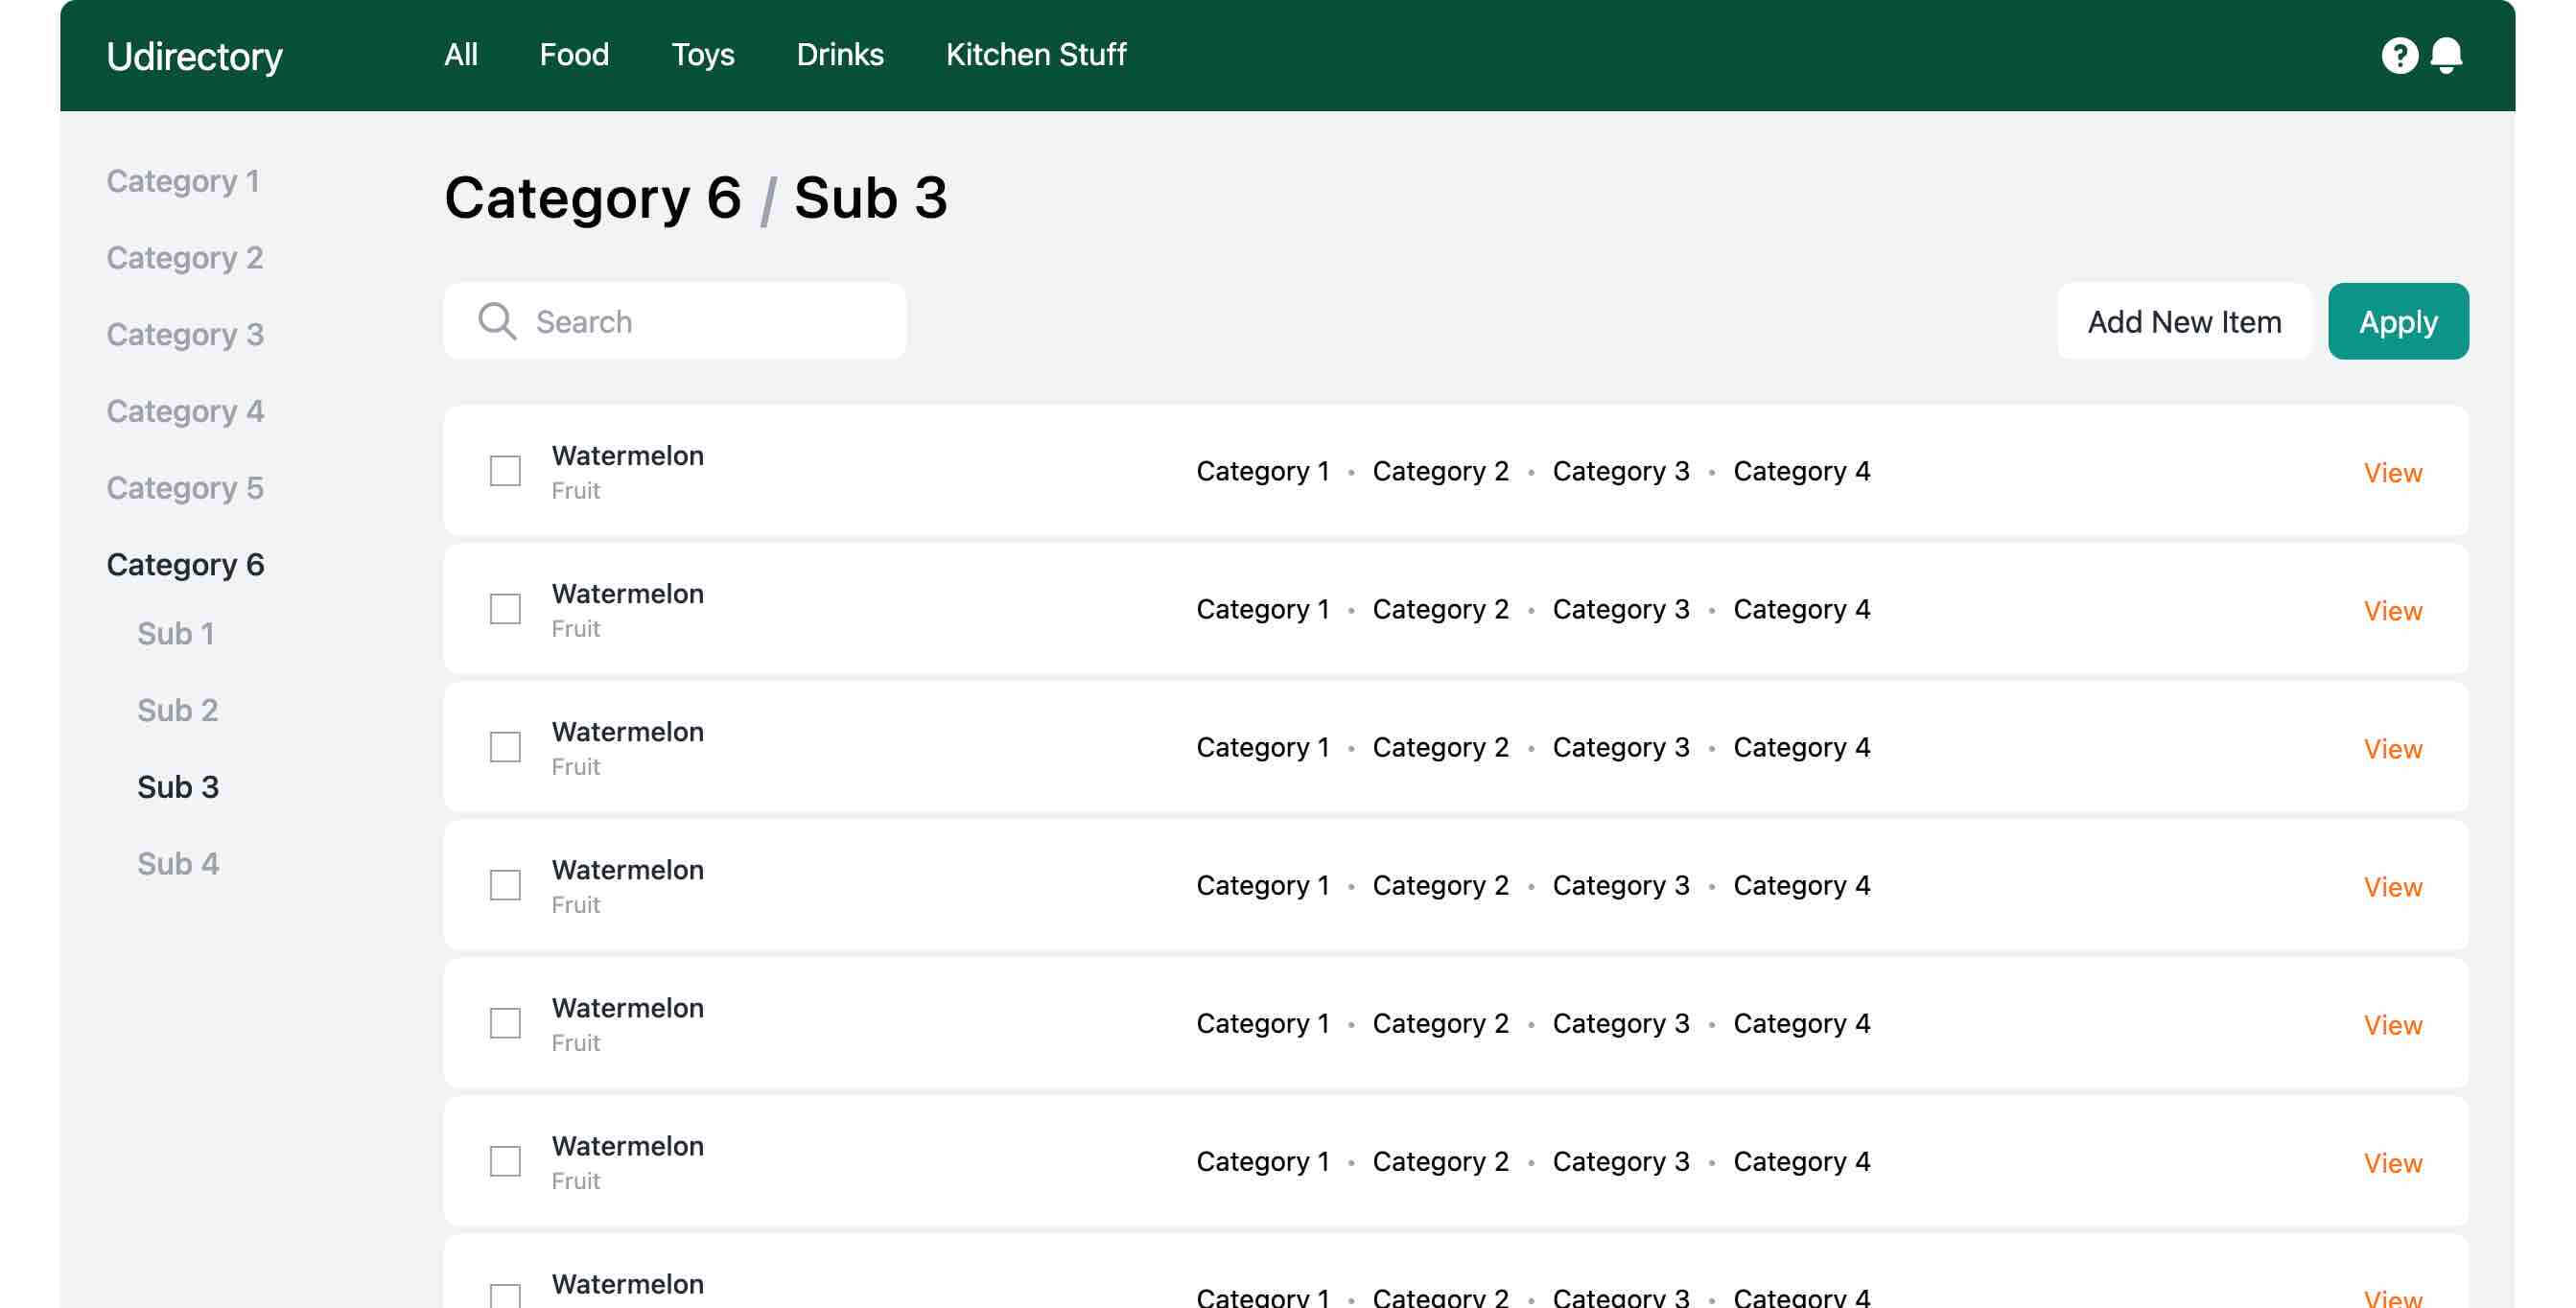Check the first Watermelon row checkbox
This screenshot has height=1308, width=2576.
tap(505, 471)
